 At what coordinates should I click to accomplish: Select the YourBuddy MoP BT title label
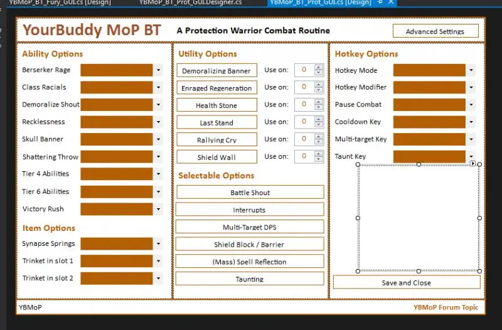92,30
